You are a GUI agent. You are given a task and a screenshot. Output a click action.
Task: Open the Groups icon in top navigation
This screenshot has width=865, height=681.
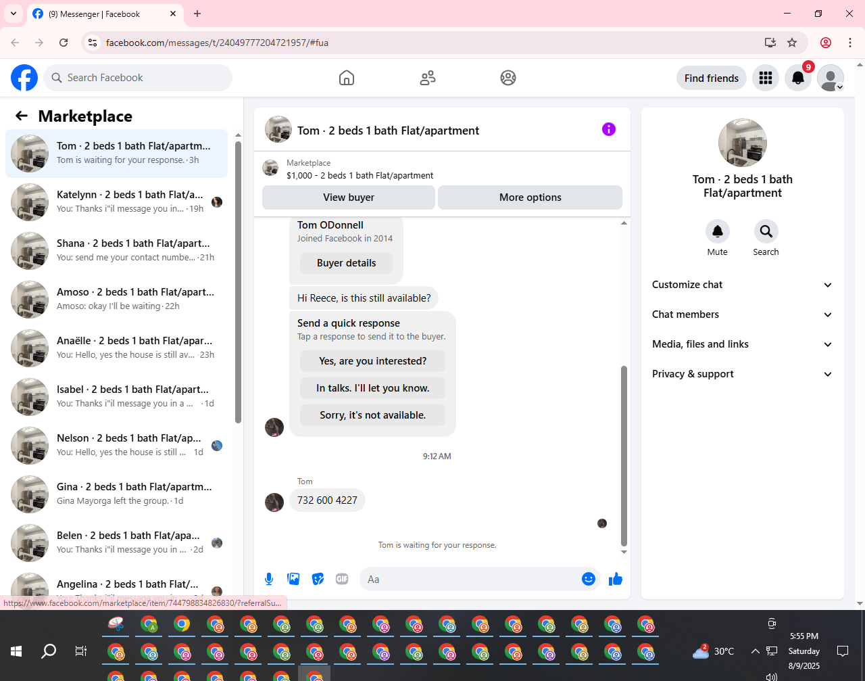coord(508,78)
